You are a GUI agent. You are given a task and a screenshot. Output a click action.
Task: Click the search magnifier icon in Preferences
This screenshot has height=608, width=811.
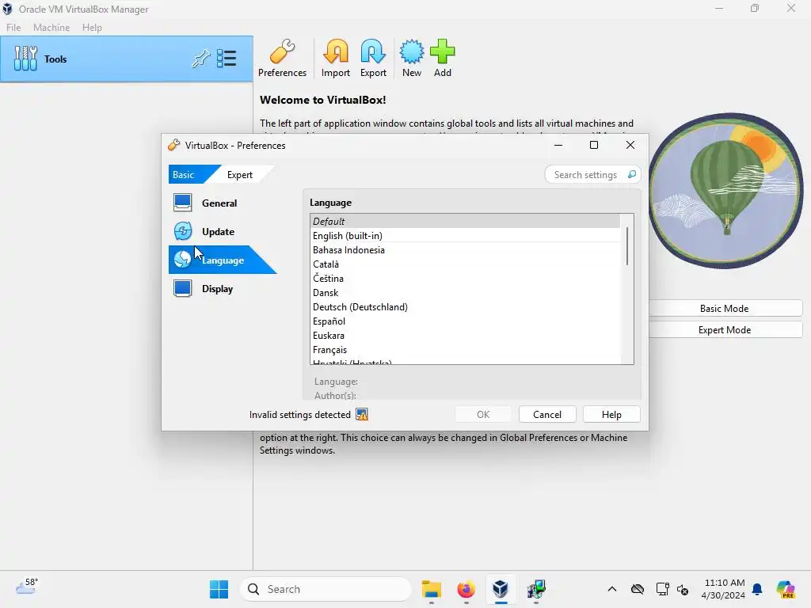[631, 175]
